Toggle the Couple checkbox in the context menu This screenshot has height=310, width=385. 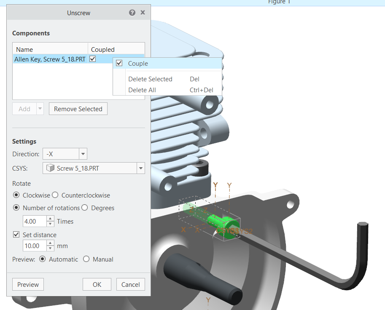[119, 63]
